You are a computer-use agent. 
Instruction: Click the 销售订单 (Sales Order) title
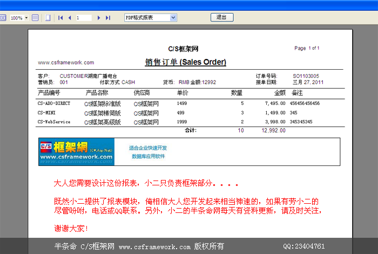(x=185, y=62)
